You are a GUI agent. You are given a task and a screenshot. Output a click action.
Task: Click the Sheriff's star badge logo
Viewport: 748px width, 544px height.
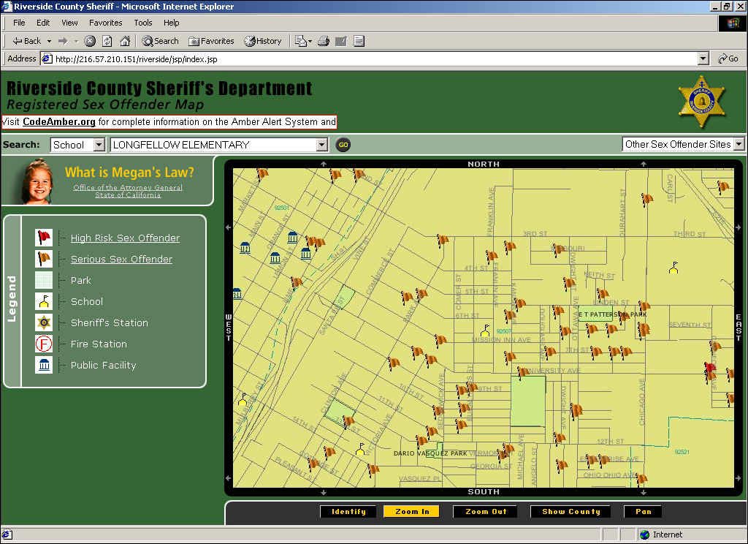click(701, 101)
